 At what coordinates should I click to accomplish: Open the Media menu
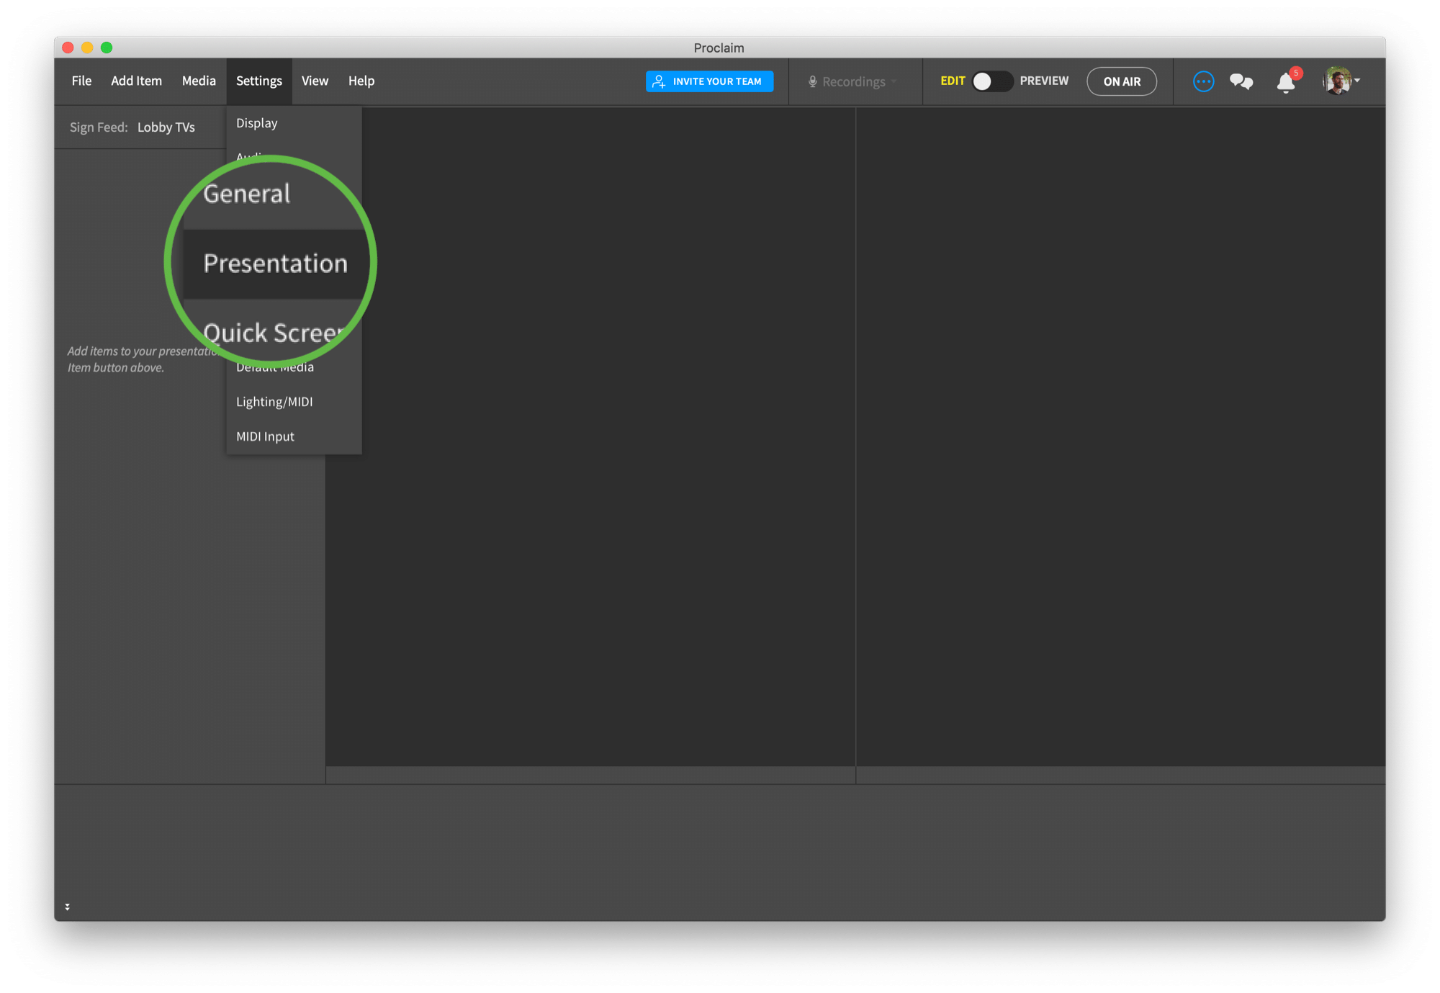199,81
